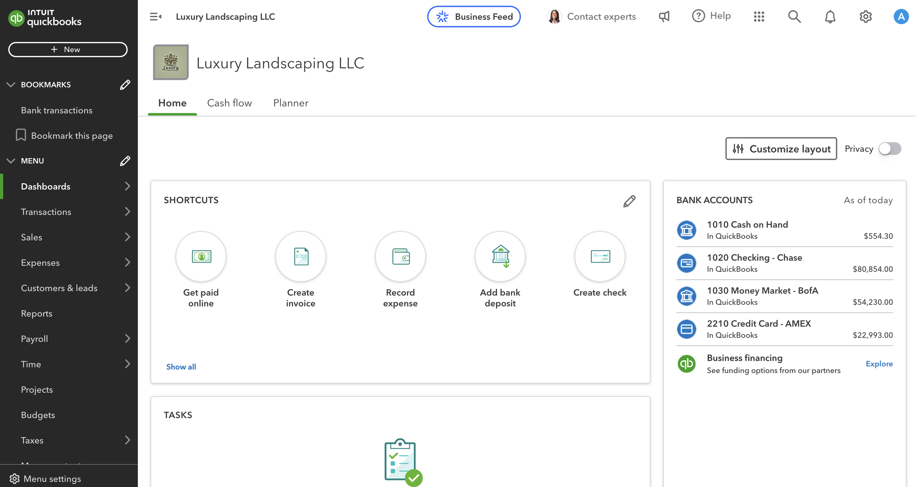
Task: Click the Explore business financing link
Action: 879,364
